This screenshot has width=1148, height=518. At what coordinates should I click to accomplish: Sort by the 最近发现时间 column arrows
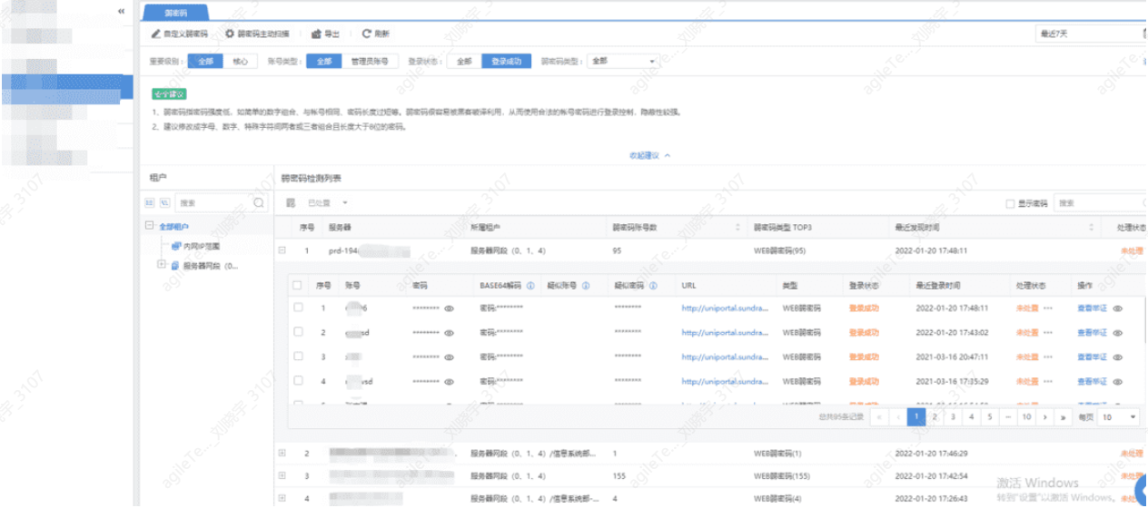click(x=1091, y=227)
